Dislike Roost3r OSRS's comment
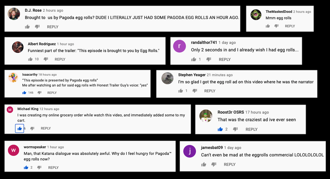Screen dimensions: 330x179 tap(235, 129)
